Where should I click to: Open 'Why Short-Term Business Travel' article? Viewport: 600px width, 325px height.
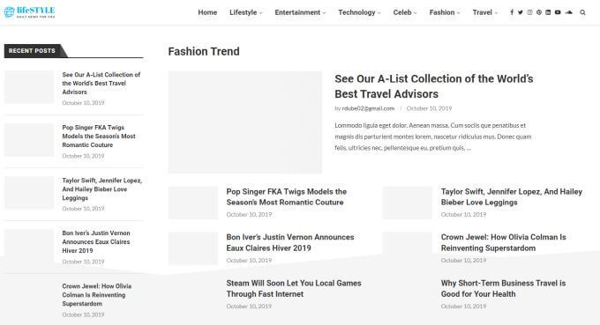point(503,288)
